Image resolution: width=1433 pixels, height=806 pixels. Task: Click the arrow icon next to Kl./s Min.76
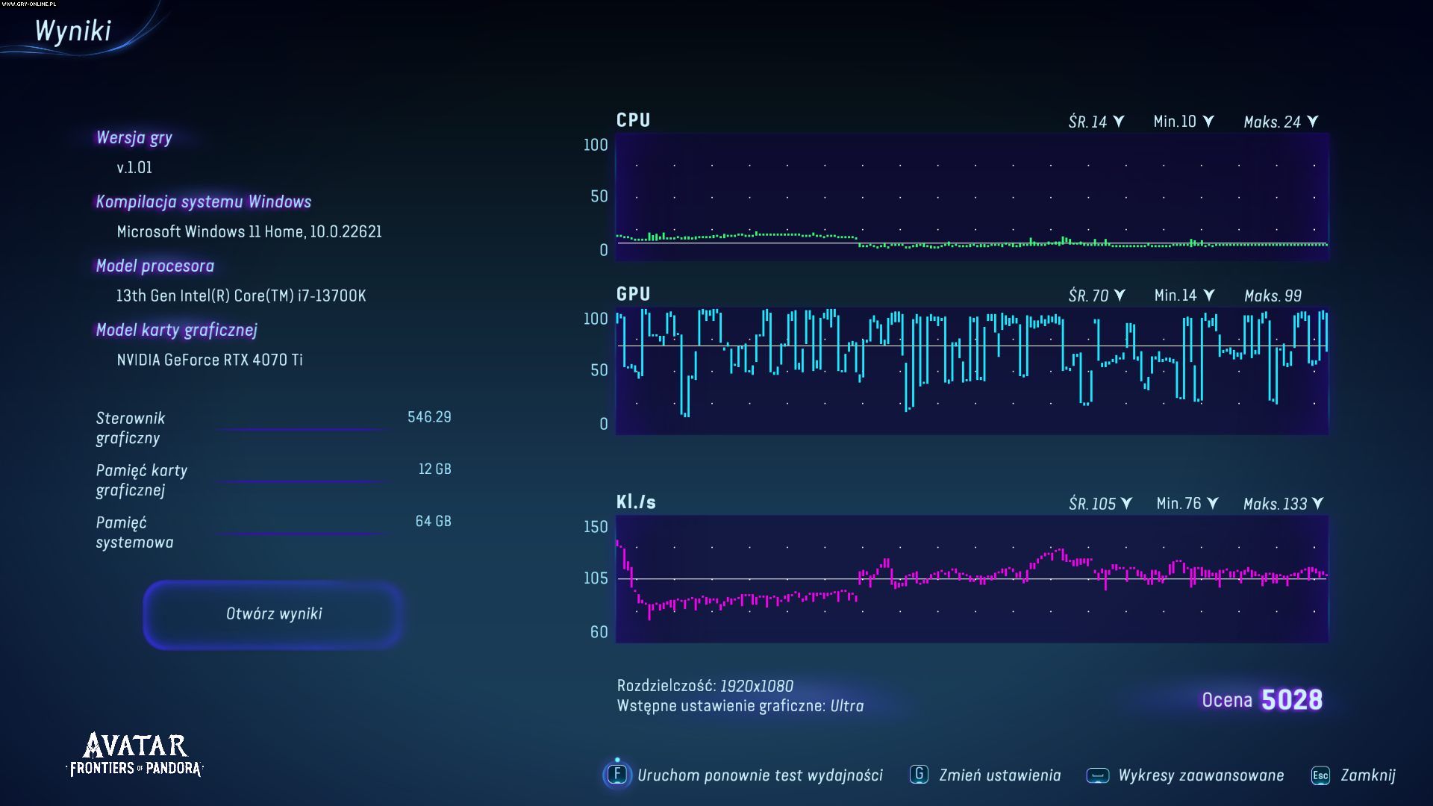pos(1213,503)
